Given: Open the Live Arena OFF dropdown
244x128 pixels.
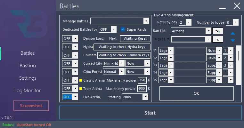Looking at the screenshot, I should click(70, 97).
